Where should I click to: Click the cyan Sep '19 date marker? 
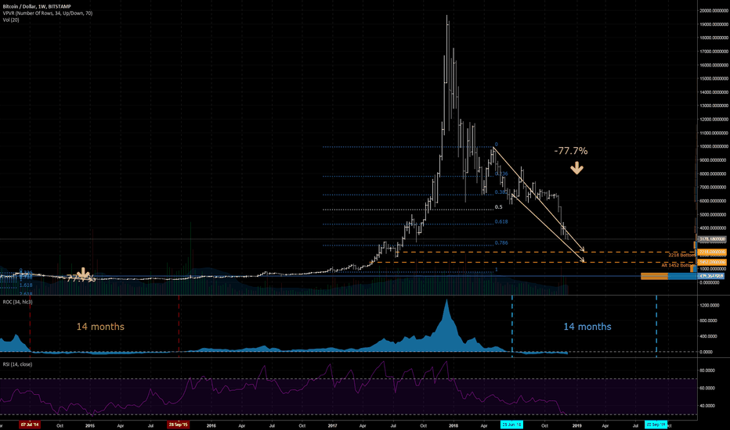click(656, 425)
